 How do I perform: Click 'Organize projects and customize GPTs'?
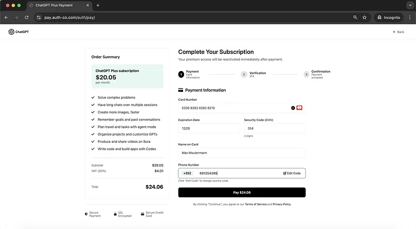pyautogui.click(x=127, y=134)
